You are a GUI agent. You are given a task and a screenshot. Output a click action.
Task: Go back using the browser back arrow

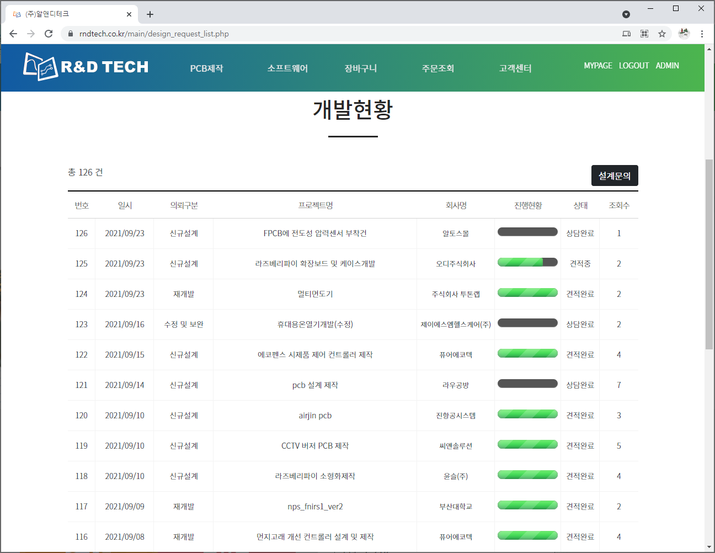click(13, 34)
